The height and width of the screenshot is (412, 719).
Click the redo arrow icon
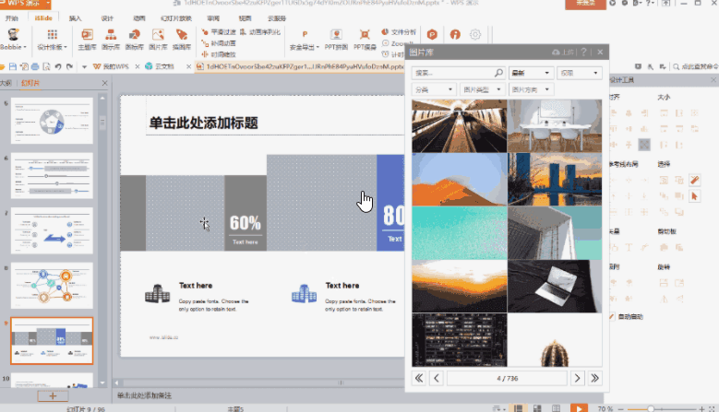[70, 66]
